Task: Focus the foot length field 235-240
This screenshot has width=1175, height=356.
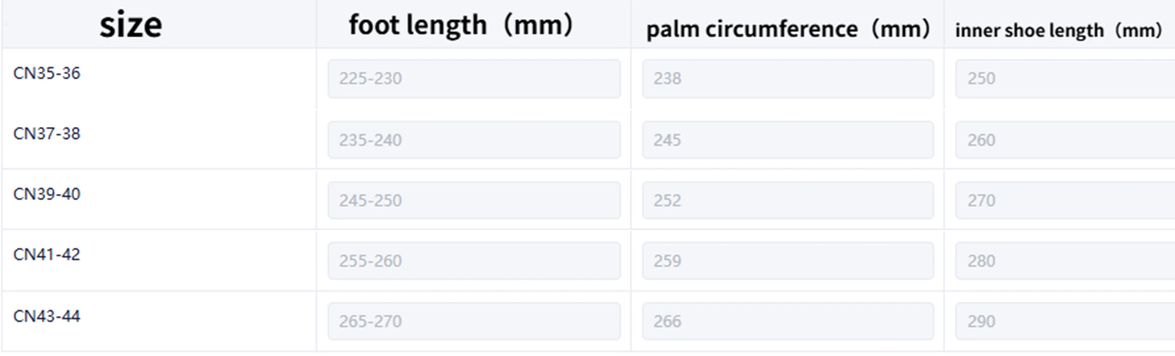Action: tap(474, 140)
